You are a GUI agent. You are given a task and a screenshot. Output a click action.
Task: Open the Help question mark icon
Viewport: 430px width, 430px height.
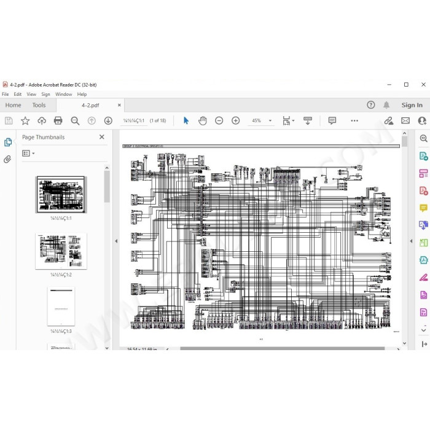point(371,105)
